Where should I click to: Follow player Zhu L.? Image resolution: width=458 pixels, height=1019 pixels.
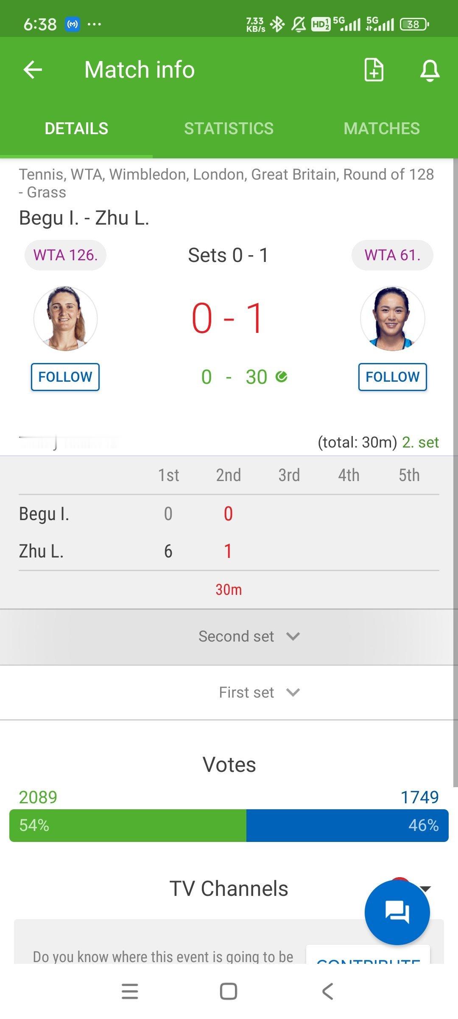point(393,377)
